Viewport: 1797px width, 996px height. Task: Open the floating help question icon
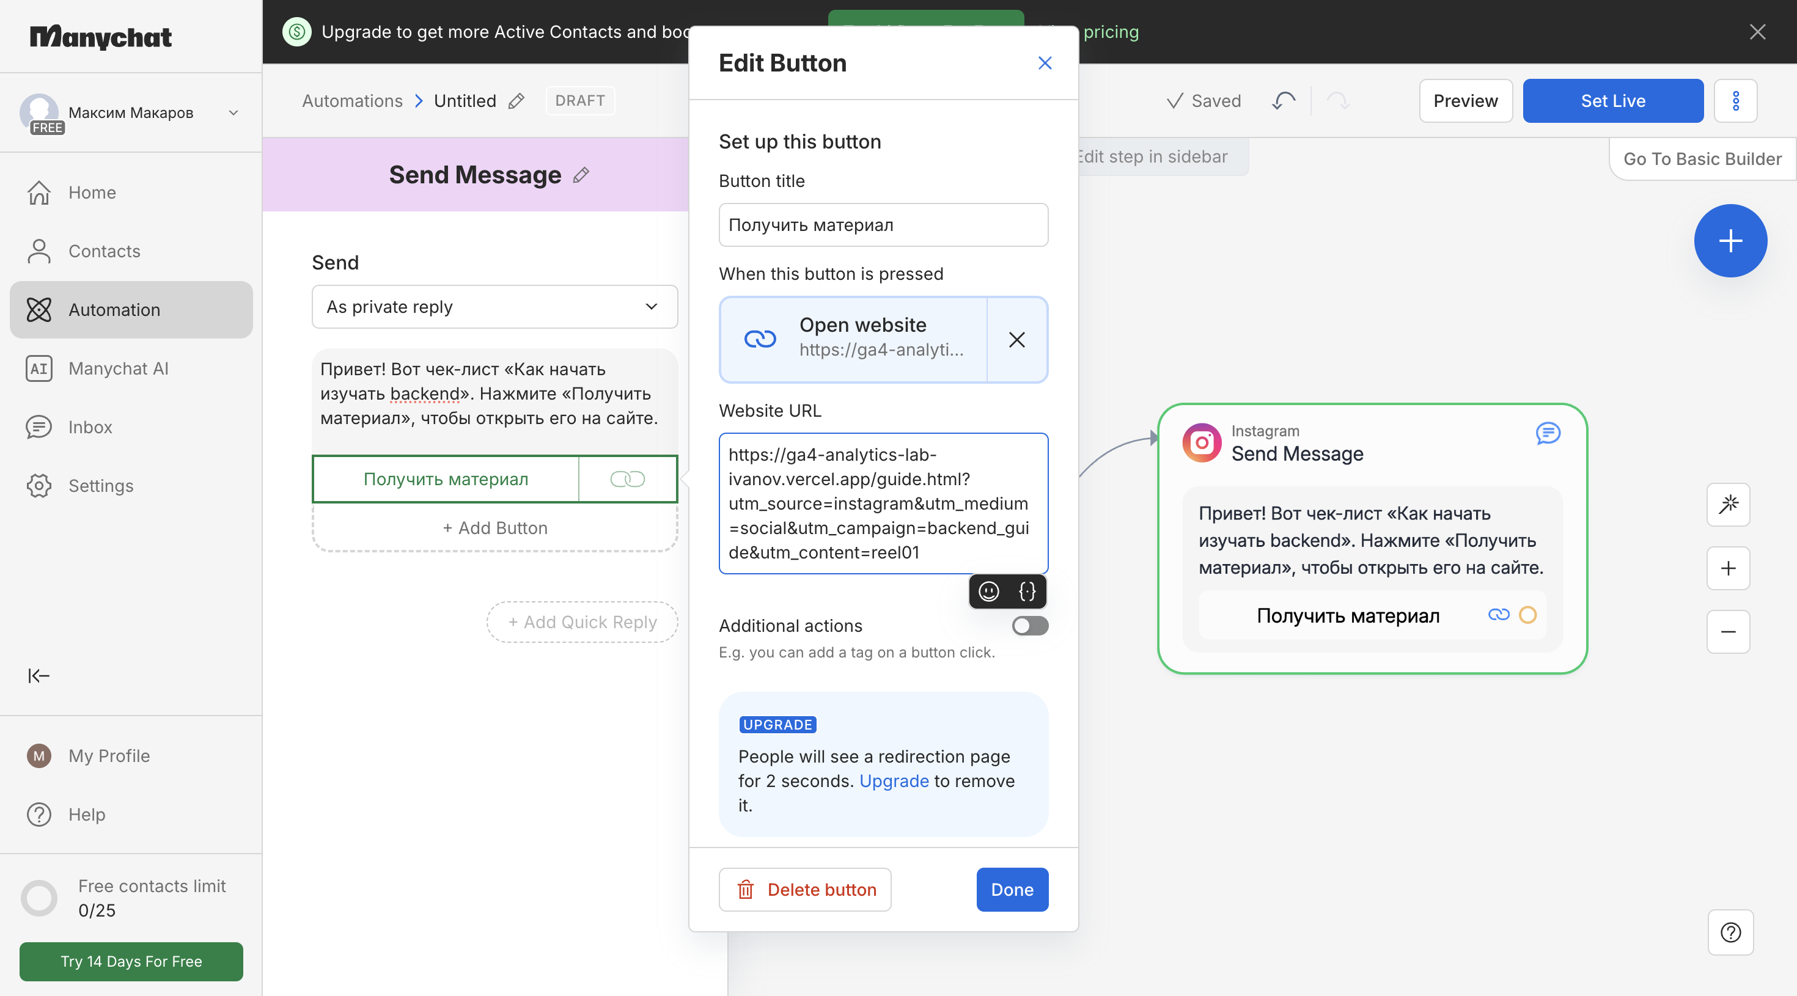pos(1730,932)
